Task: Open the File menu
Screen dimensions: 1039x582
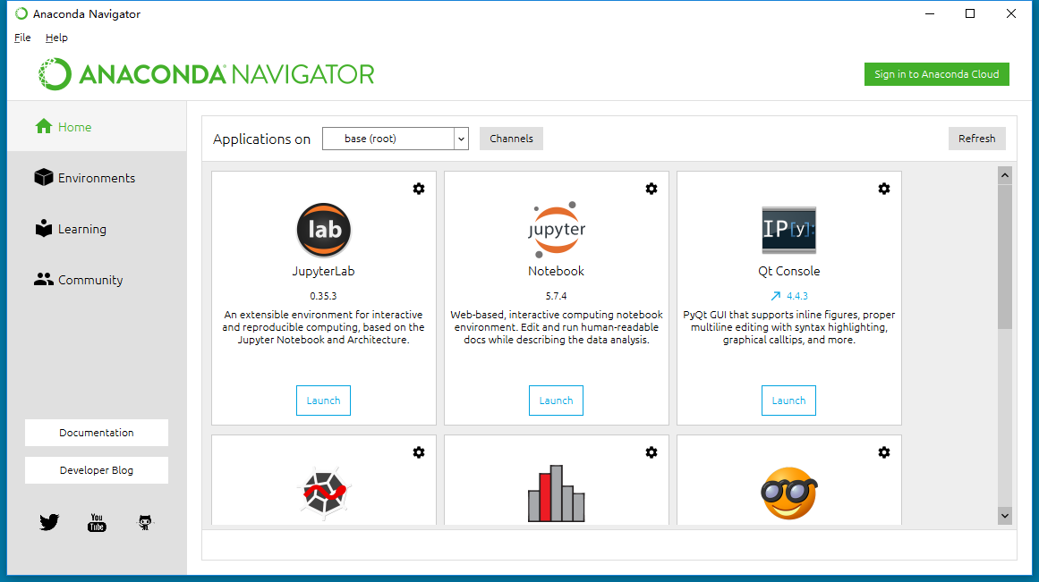Action: coord(22,38)
